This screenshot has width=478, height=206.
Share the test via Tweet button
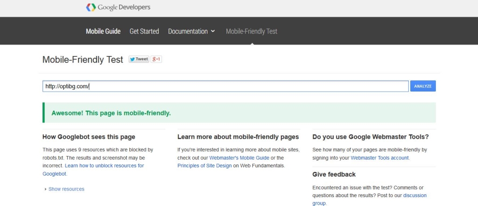[139, 59]
